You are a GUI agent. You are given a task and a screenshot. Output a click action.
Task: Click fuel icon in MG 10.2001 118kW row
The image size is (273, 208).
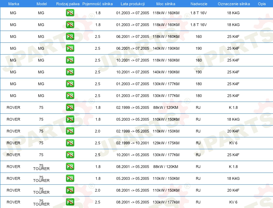[70, 60]
